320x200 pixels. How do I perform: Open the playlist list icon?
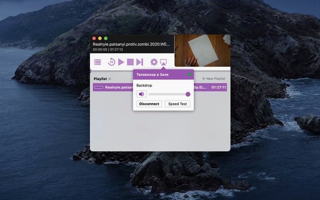coord(98,62)
